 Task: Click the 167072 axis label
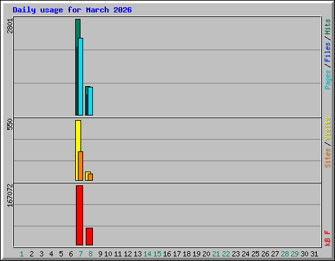(x=10, y=195)
